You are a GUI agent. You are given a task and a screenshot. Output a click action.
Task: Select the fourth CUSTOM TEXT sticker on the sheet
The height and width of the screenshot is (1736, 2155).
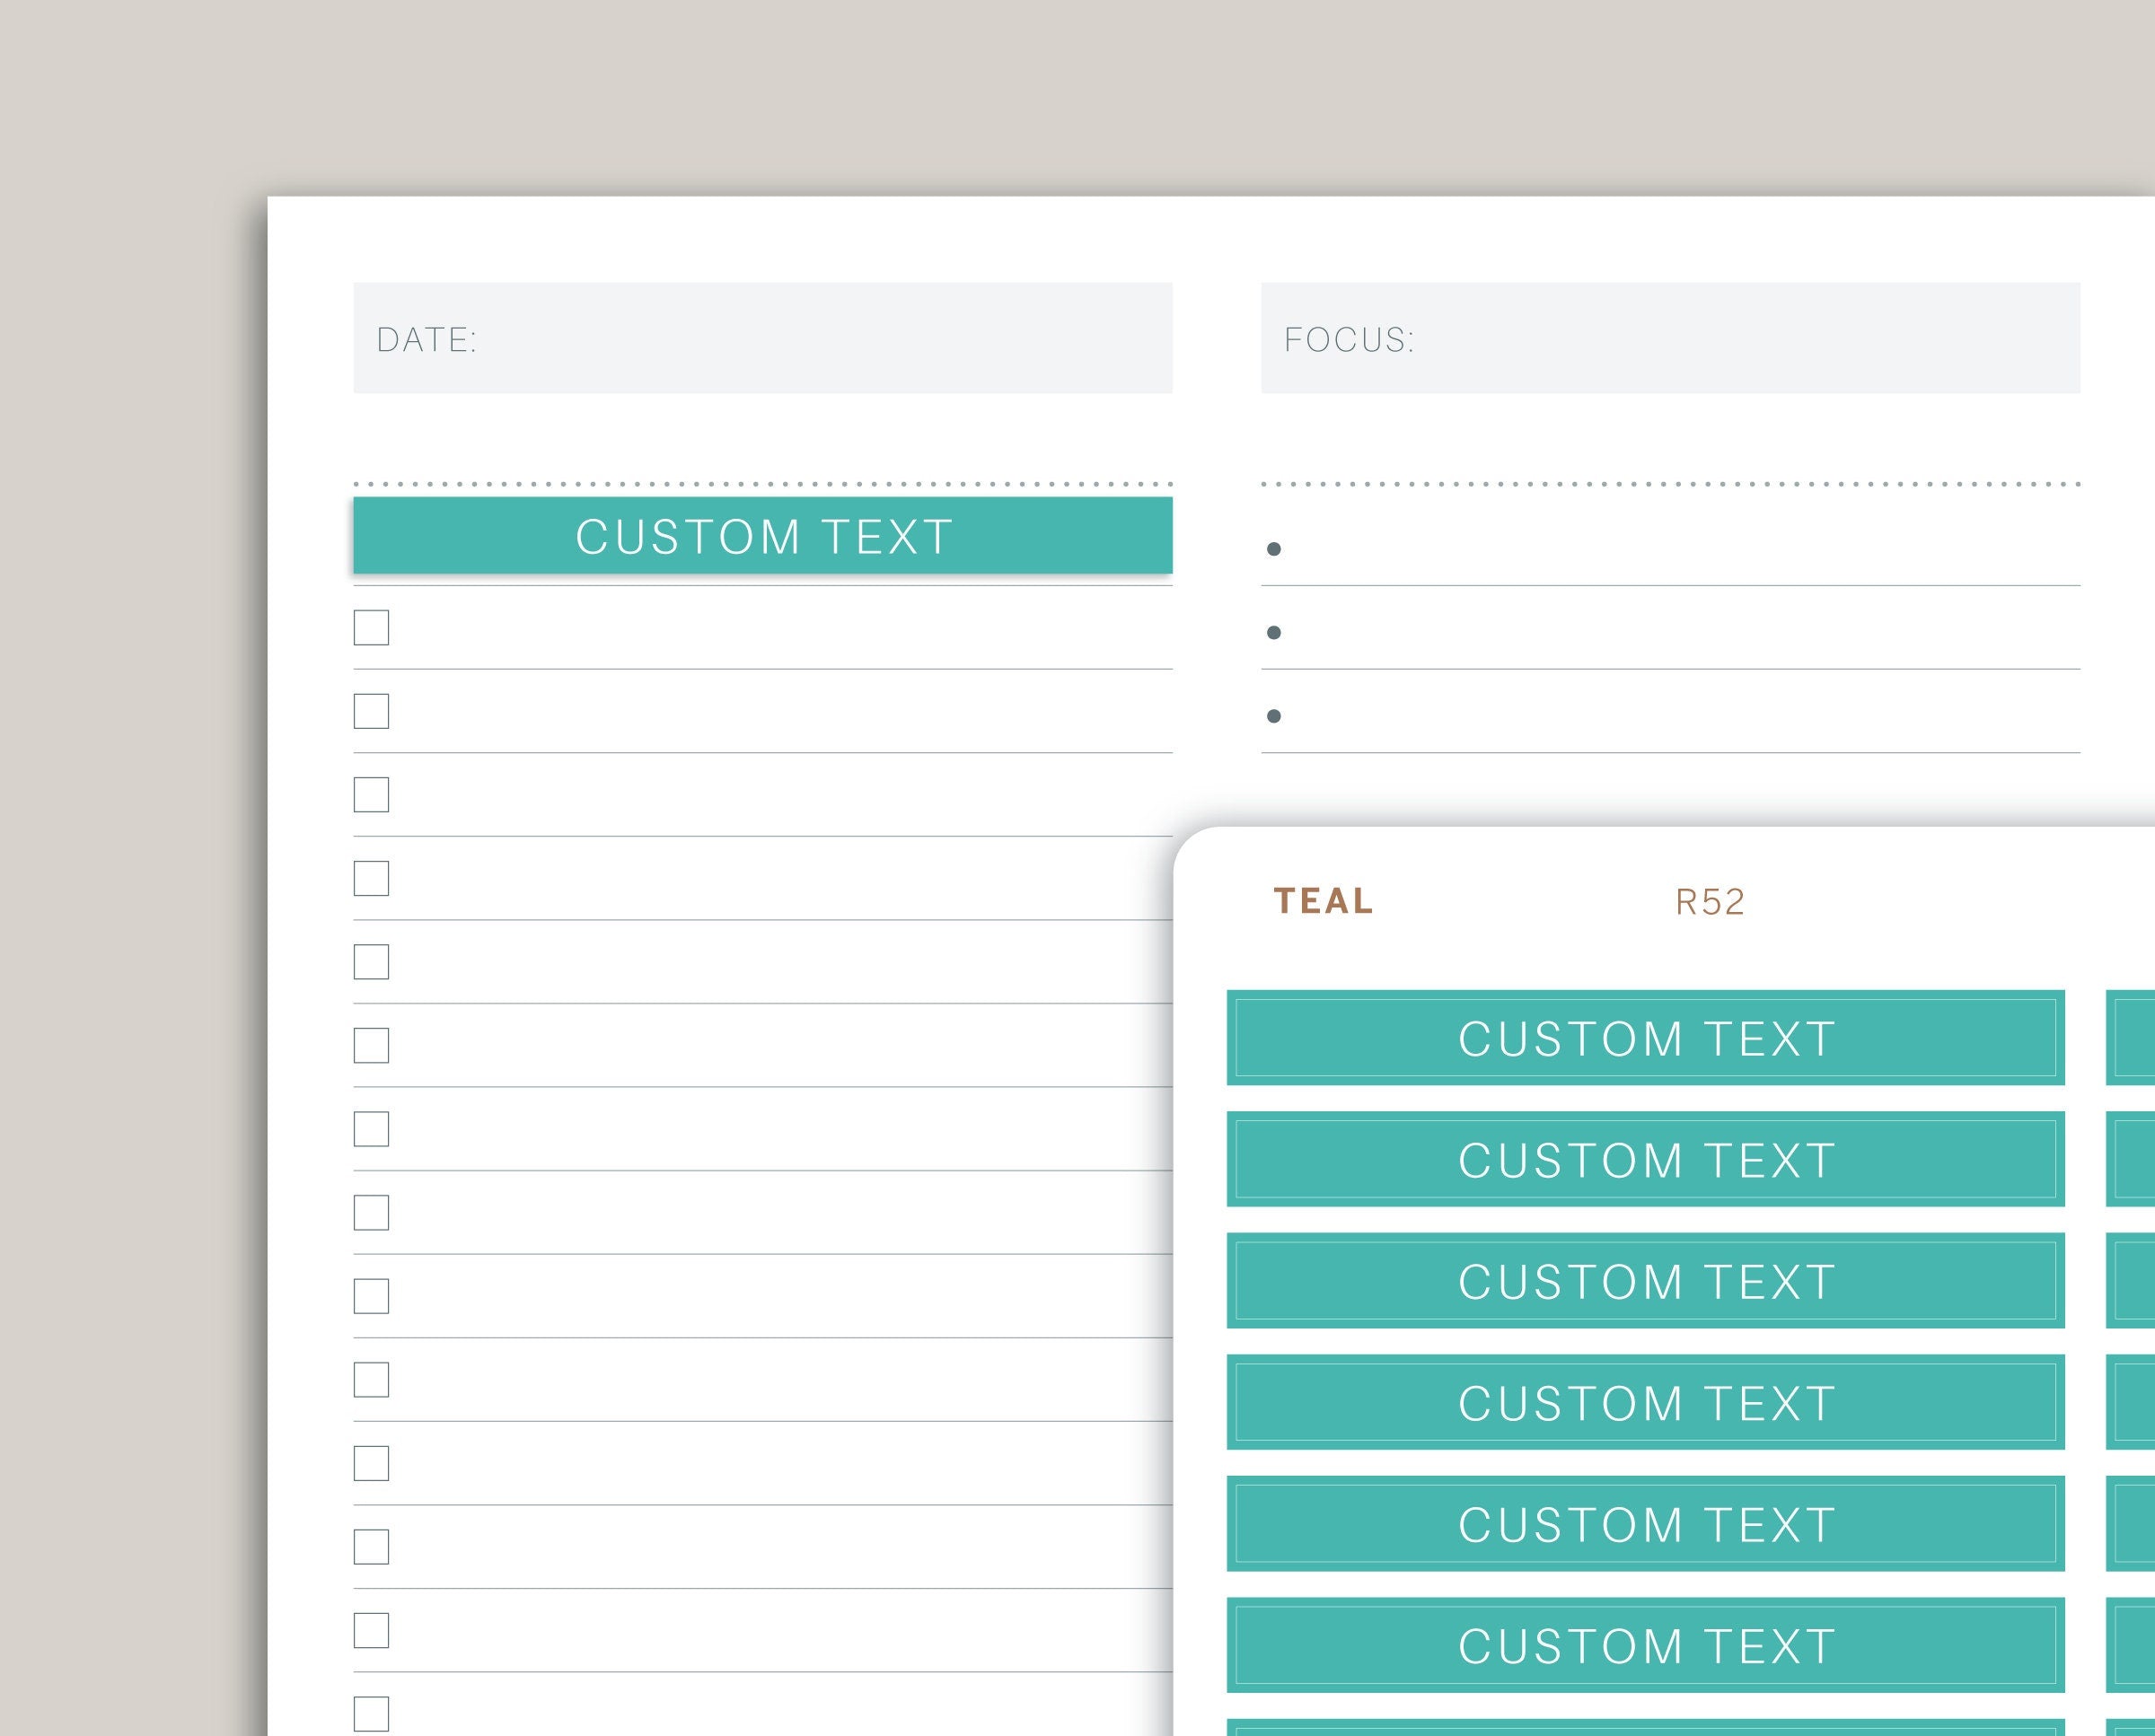pyautogui.click(x=1646, y=1403)
